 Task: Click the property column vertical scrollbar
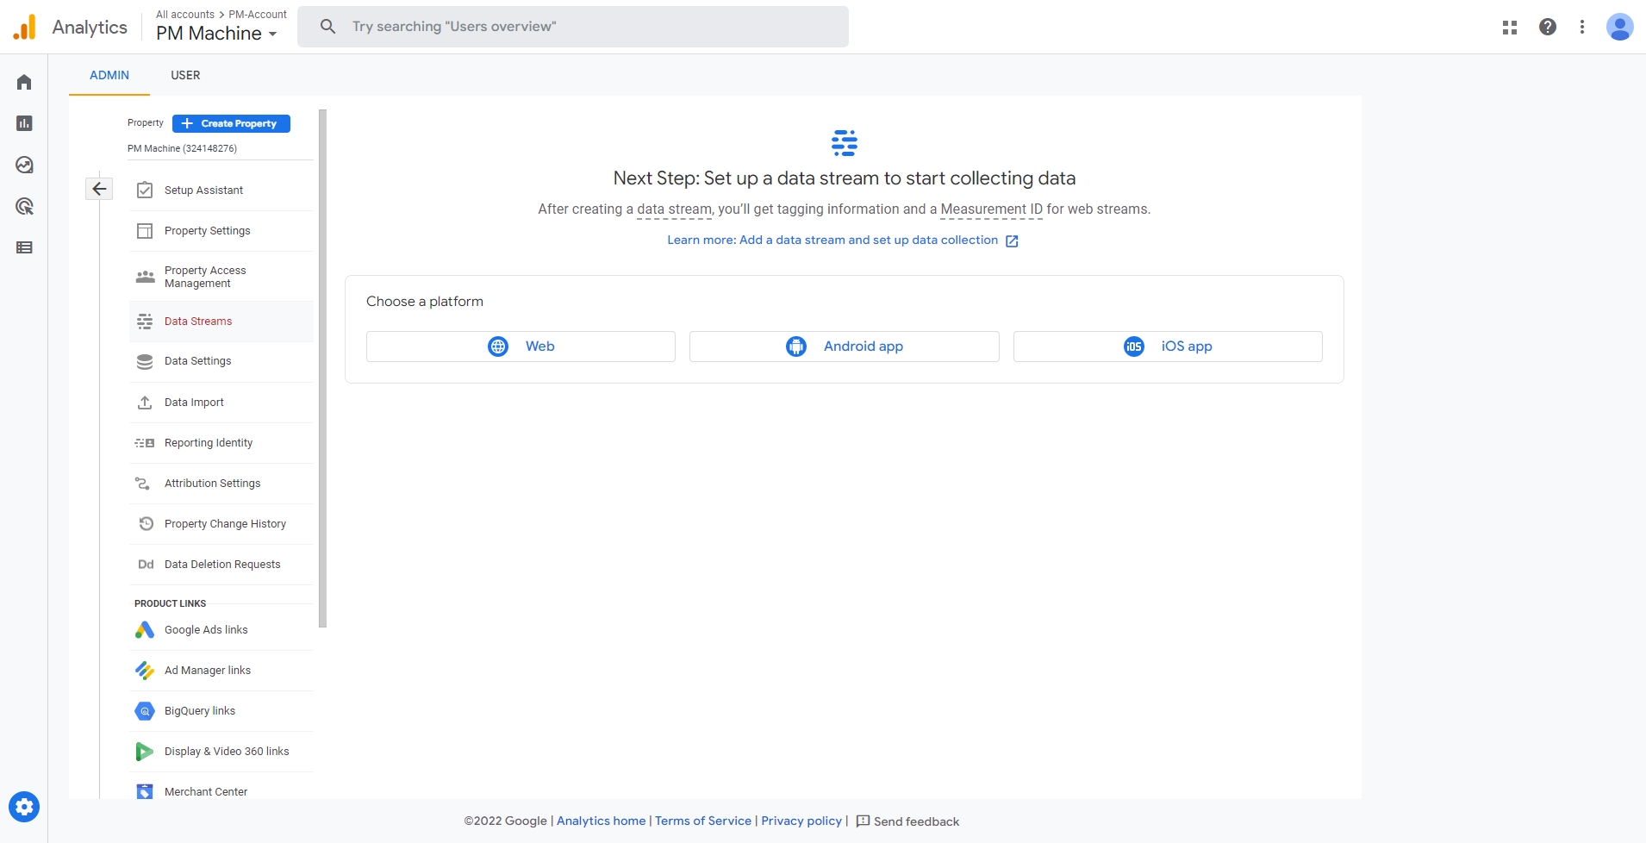tap(323, 368)
